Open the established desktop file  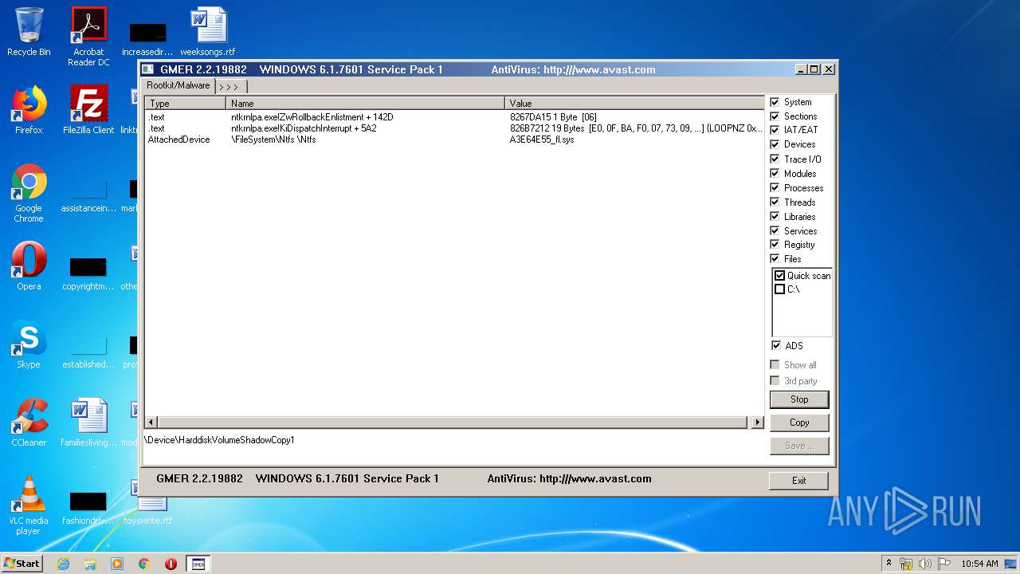pyautogui.click(x=88, y=350)
